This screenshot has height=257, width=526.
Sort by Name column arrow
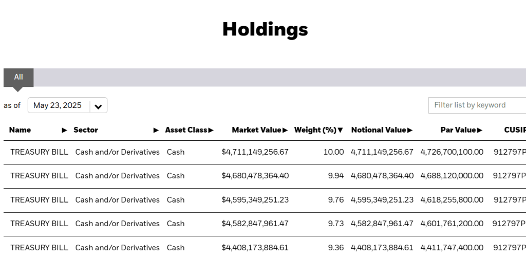(64, 130)
